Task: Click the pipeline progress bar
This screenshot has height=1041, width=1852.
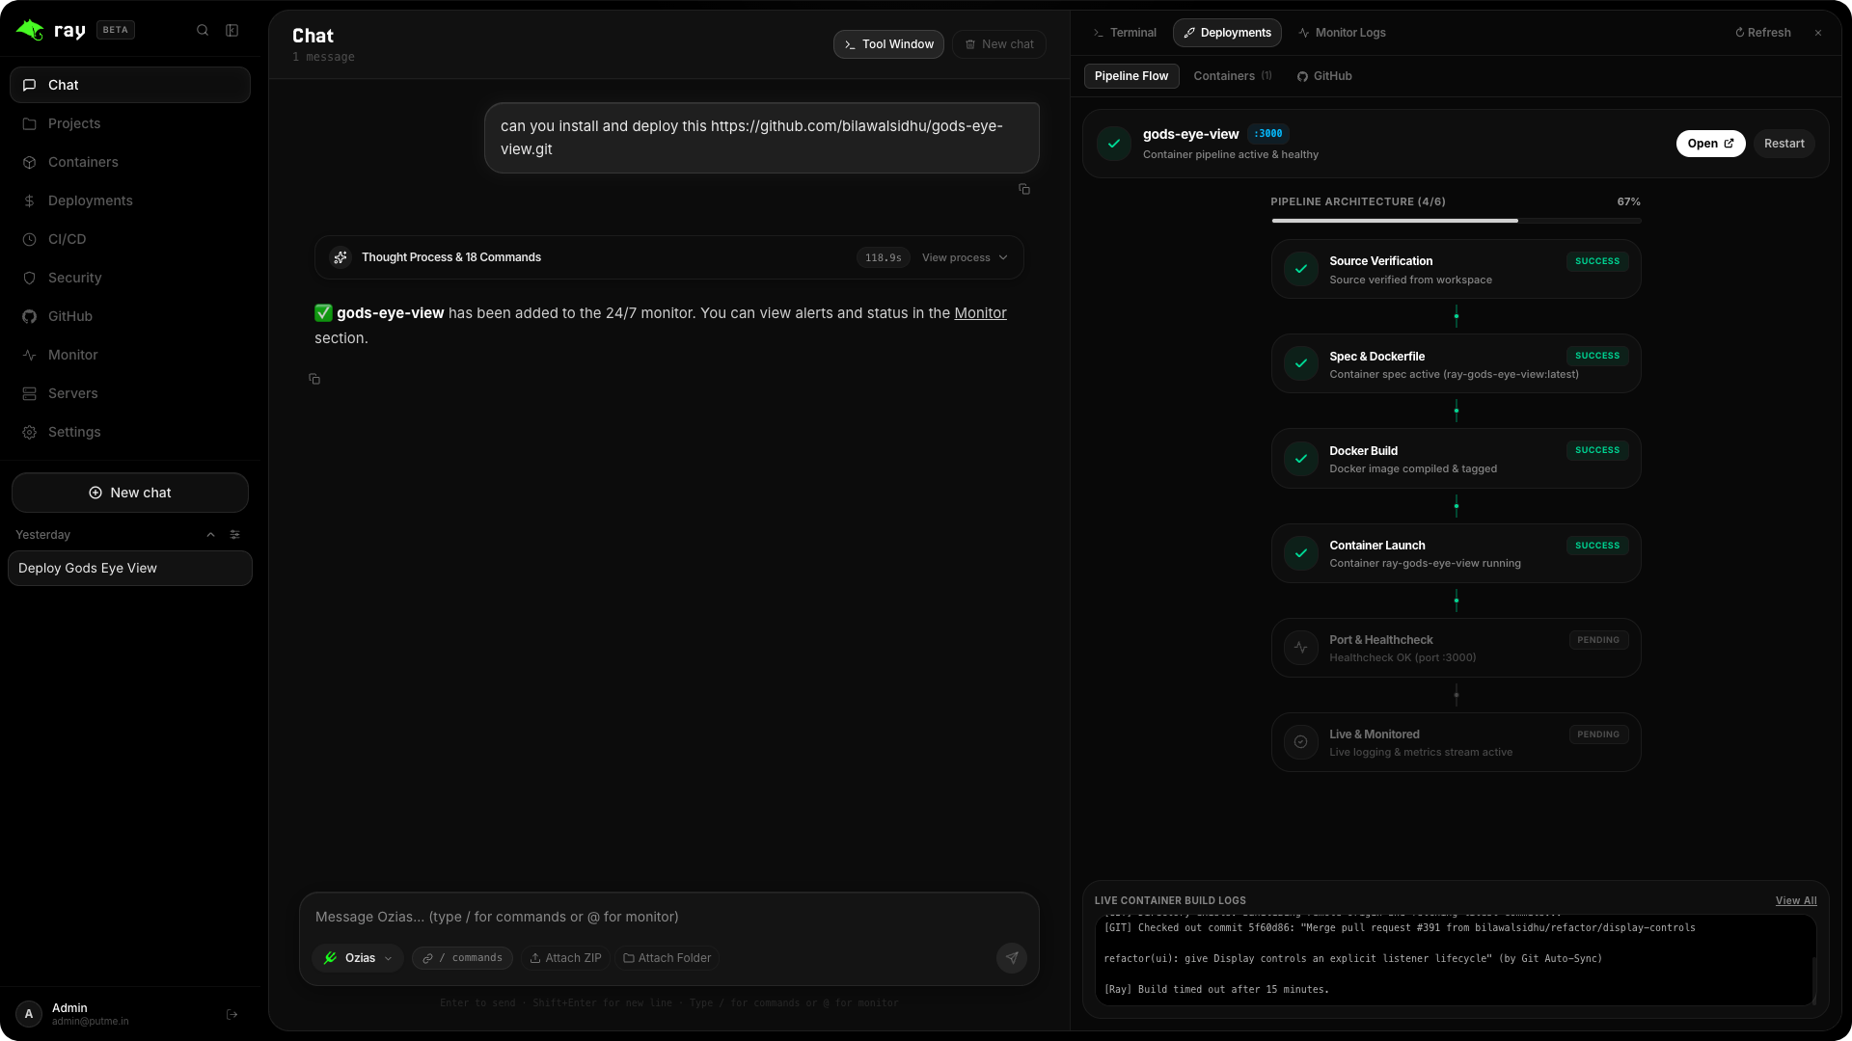Action: (x=1456, y=221)
